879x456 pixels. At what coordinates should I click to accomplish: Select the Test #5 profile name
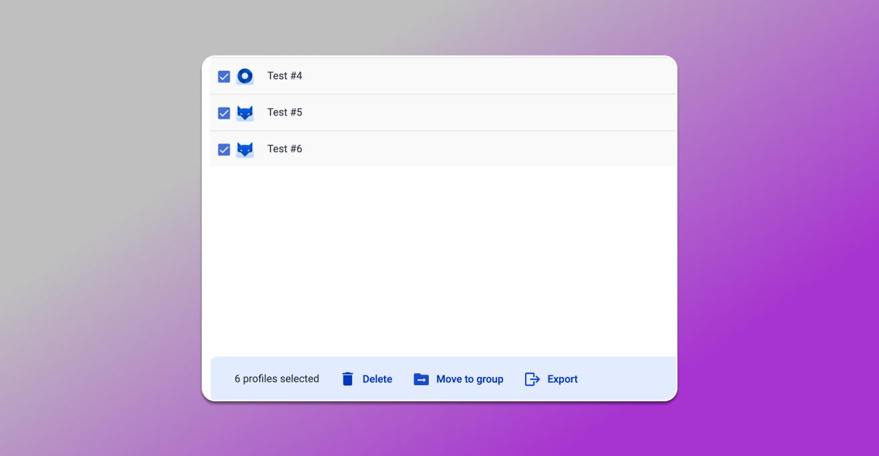[285, 112]
